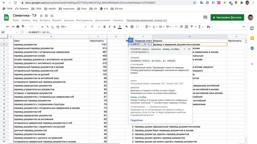Collapse the toolbar with the chevron
The height and width of the screenshot is (144, 257).
(x=244, y=27)
